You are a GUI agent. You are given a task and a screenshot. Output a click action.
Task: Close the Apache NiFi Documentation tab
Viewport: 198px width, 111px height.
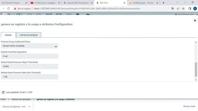pyautogui.click(x=92, y=3)
